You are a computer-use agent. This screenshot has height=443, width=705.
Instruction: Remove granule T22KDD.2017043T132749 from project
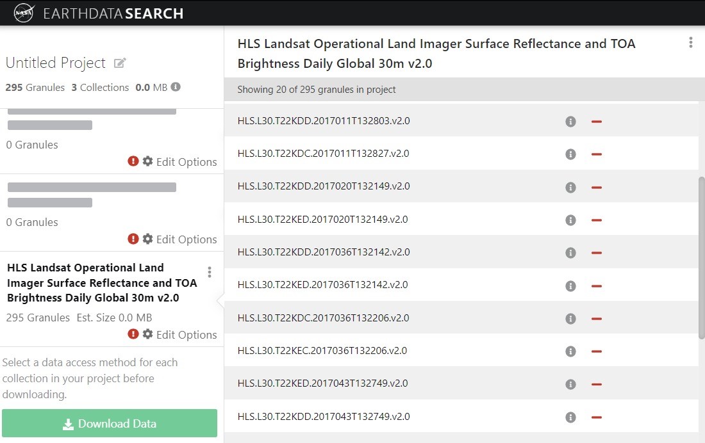[x=597, y=417]
